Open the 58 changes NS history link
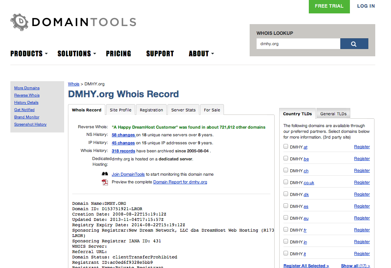Viewport: 391px width, 268px height. pos(123,135)
